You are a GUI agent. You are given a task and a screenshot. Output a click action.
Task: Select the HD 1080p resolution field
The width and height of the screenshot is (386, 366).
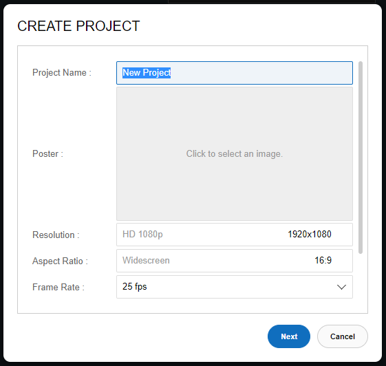235,235
